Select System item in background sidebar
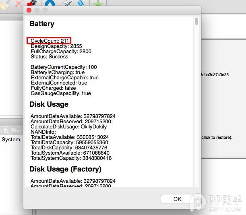Viewport: 246px width, 215px height. point(11,140)
